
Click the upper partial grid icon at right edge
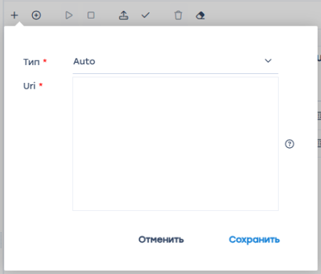click(x=319, y=116)
